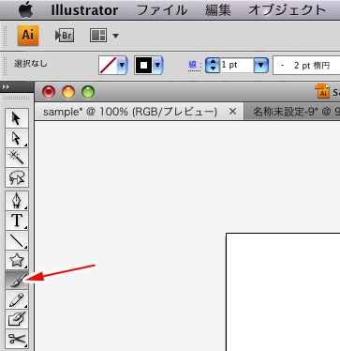Open the 編集 menu
Screen dimensions: 340x351
[218, 10]
